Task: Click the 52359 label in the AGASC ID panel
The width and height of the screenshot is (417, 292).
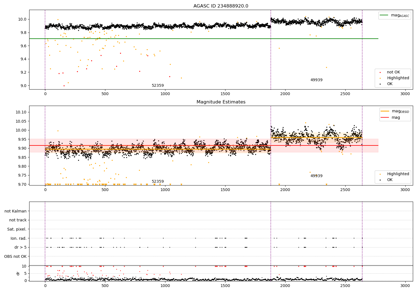Action: (158, 86)
